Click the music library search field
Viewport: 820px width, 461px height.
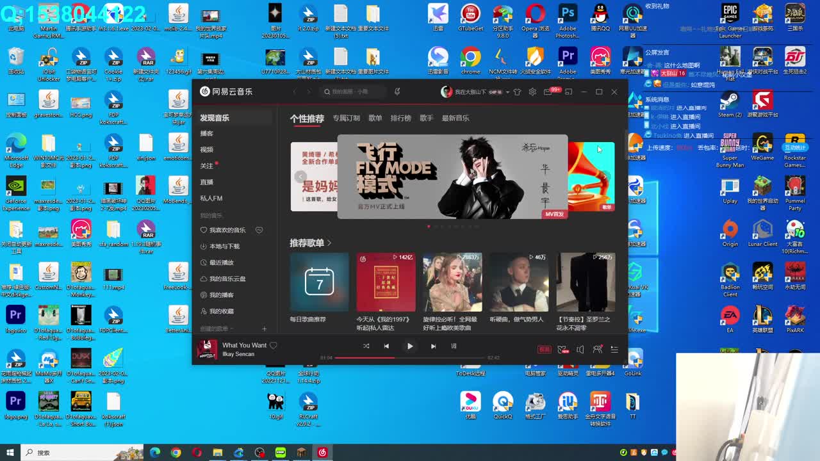[354, 92]
